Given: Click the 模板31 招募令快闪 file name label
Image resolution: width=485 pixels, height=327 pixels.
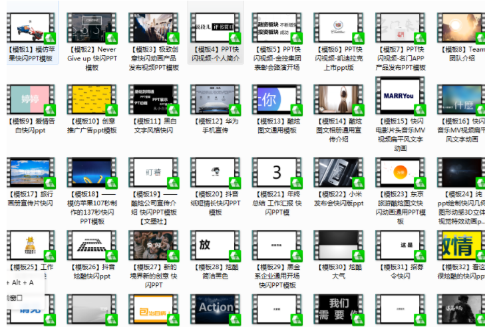Looking at the screenshot, I should coord(400,271).
